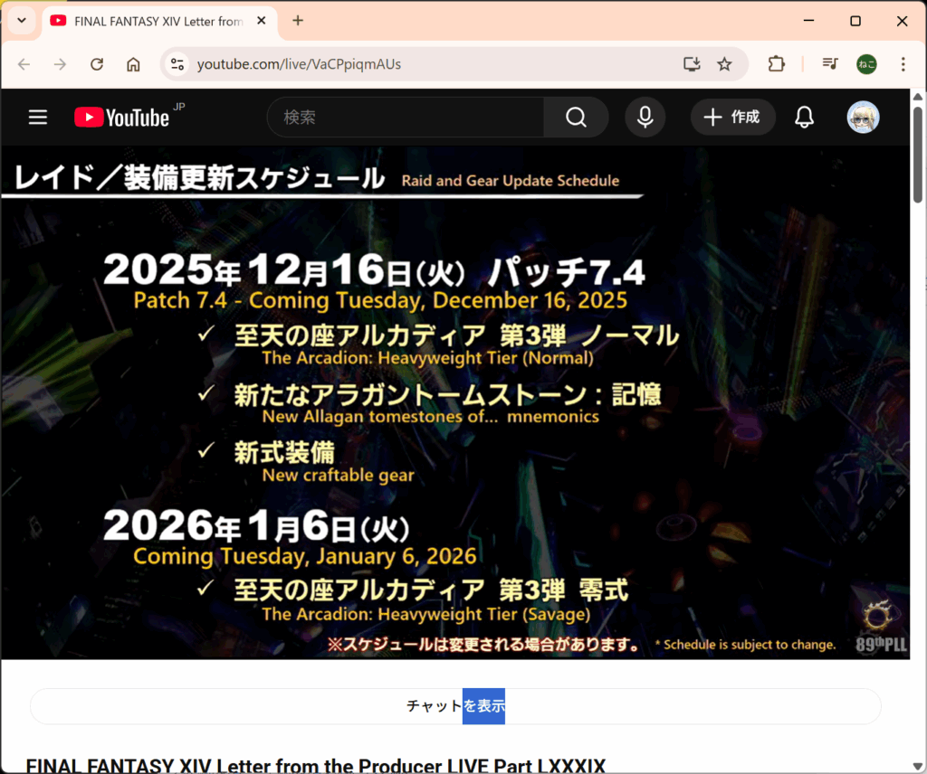The image size is (927, 774).
Task: Open the media controls icon in toolbar
Action: click(x=829, y=64)
